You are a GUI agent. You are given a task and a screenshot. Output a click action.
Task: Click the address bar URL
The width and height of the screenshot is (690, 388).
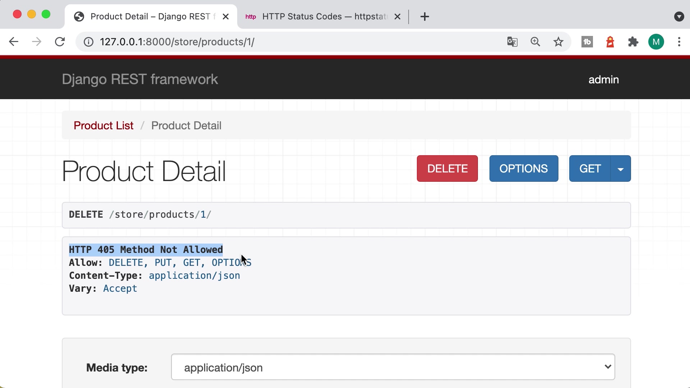tap(177, 42)
